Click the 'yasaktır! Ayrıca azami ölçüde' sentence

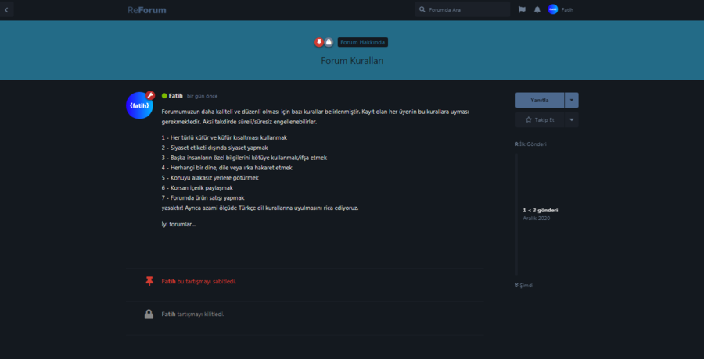click(260, 208)
